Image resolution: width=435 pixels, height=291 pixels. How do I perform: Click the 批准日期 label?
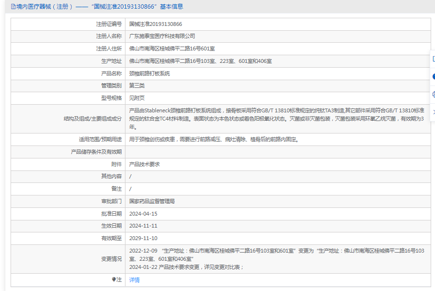point(112,214)
